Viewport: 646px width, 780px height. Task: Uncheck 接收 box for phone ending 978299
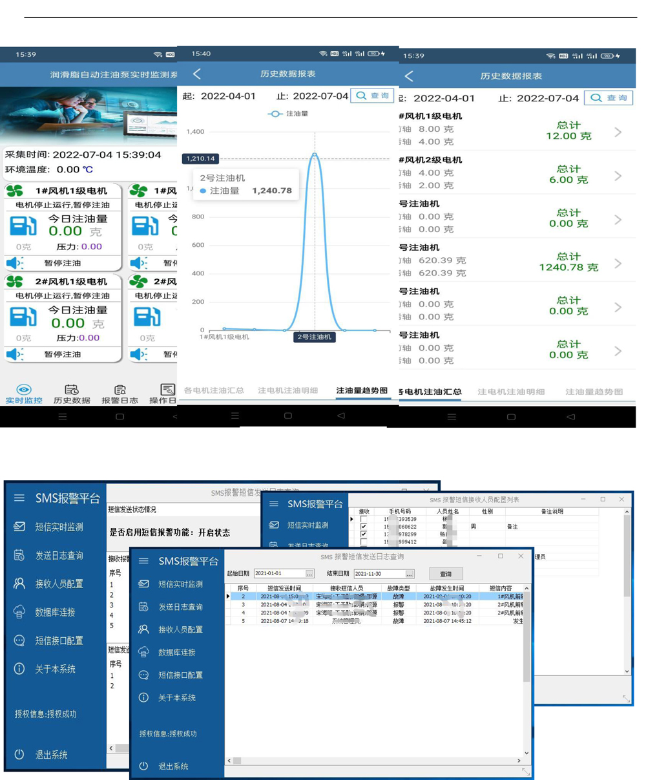[x=364, y=534]
